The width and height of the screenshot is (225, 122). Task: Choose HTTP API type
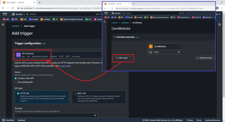coord(42,97)
